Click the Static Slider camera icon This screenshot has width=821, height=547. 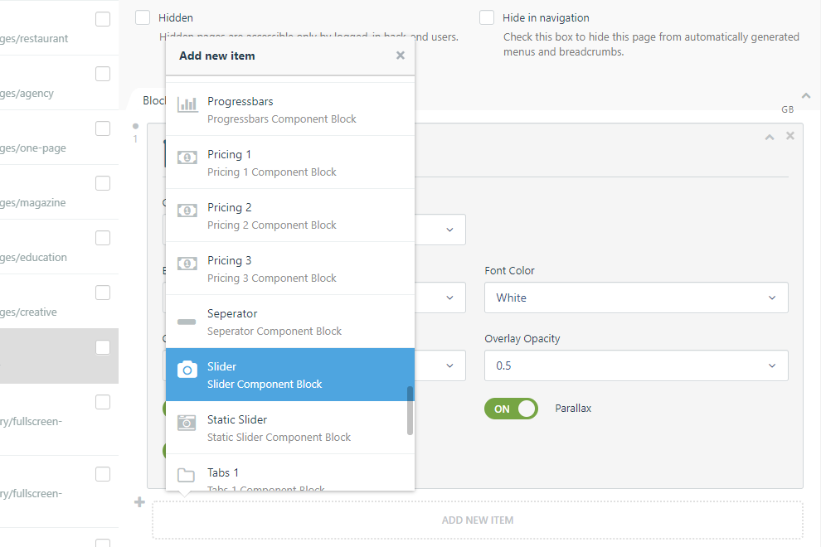[187, 422]
